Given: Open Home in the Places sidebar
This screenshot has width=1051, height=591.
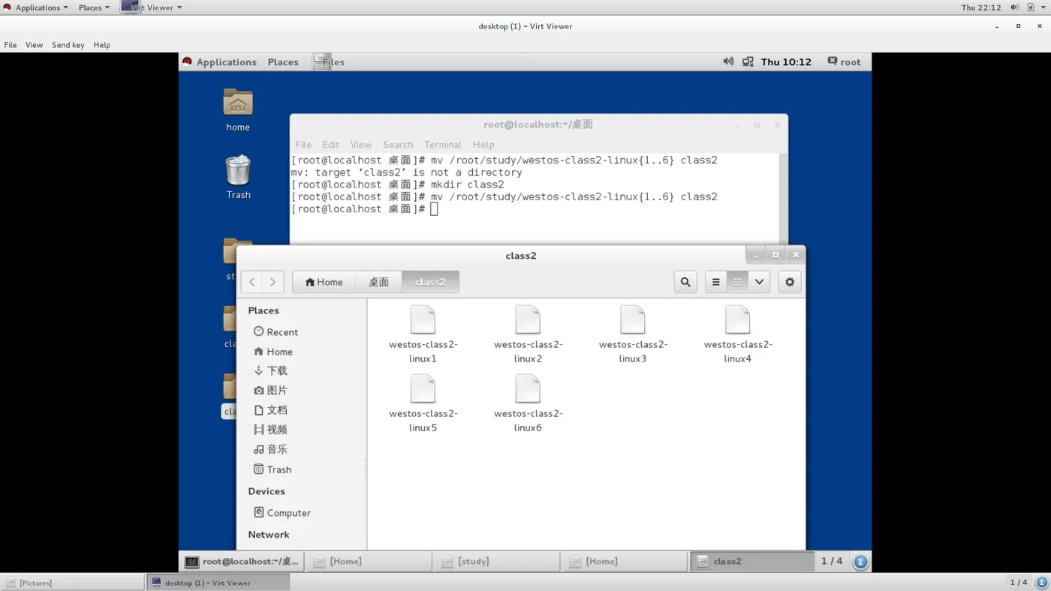Looking at the screenshot, I should [273, 351].
